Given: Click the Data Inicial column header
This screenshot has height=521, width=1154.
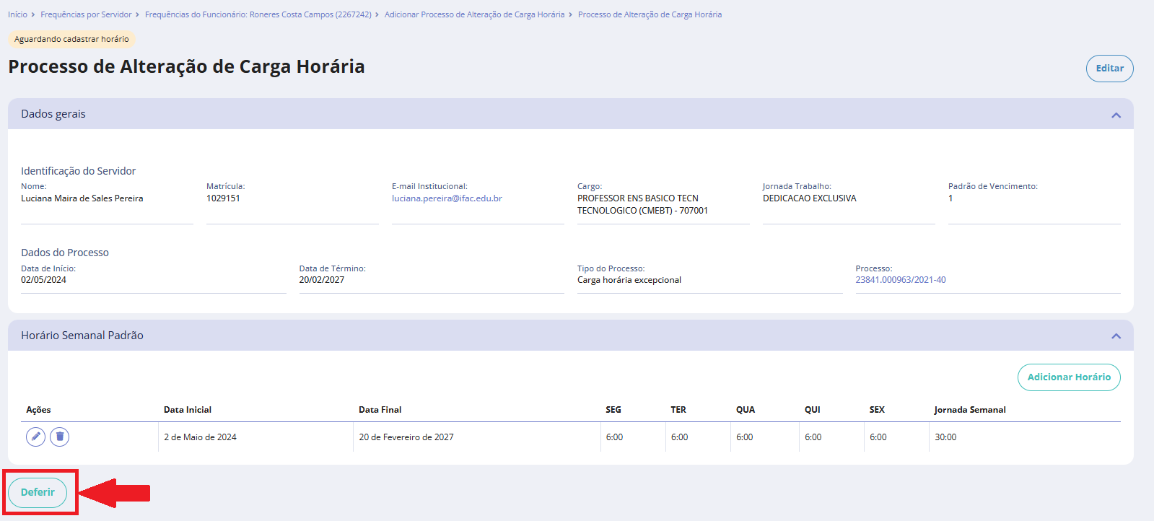Looking at the screenshot, I should tap(188, 410).
